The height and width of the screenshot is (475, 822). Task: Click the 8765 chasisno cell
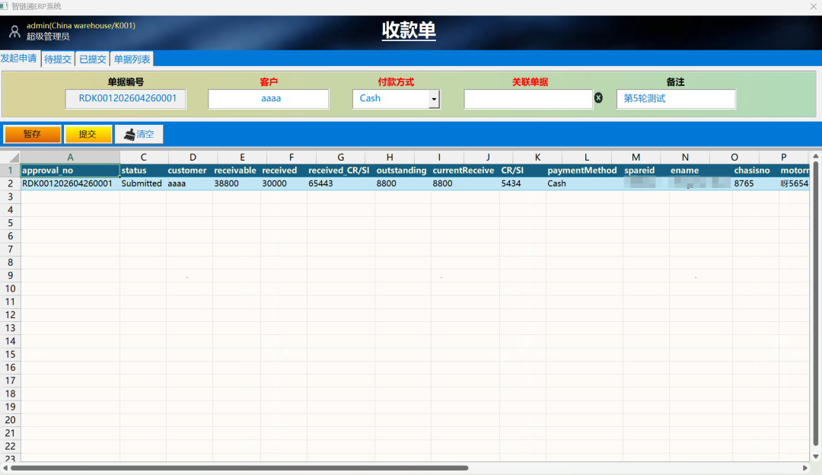click(756, 183)
